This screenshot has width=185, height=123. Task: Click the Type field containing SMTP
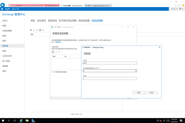[x=110, y=63]
